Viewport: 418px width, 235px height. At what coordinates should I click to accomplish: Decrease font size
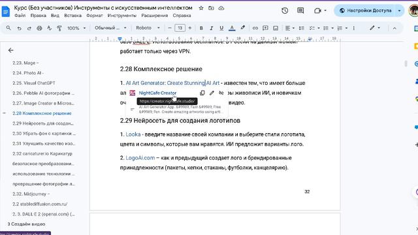point(170,28)
